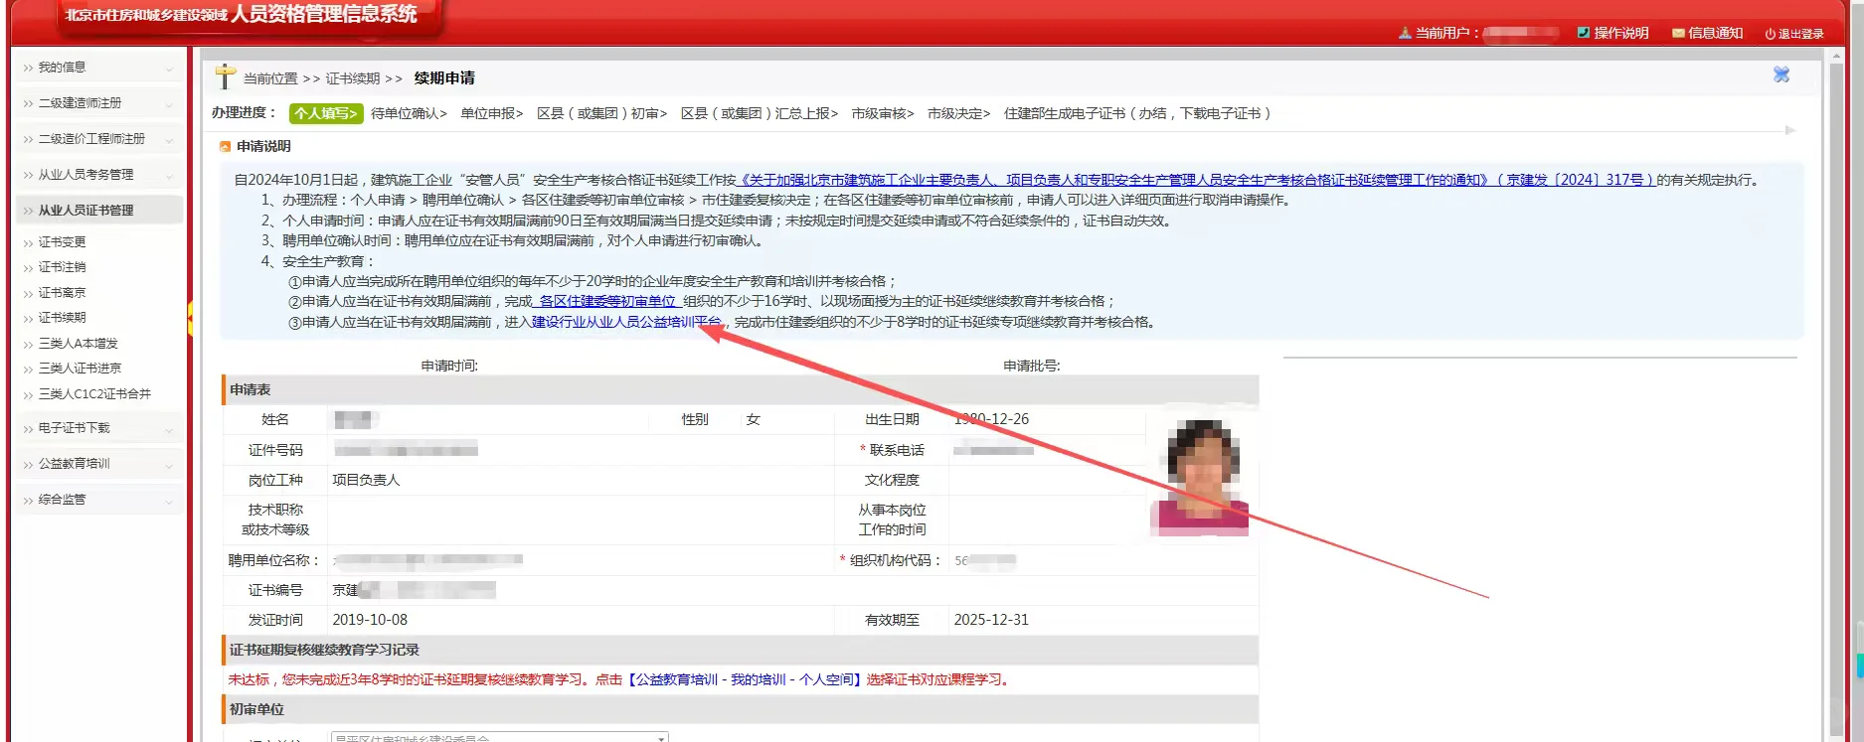Click the signpost icon beside 当前位置
The width and height of the screenshot is (1864, 742).
226,76
